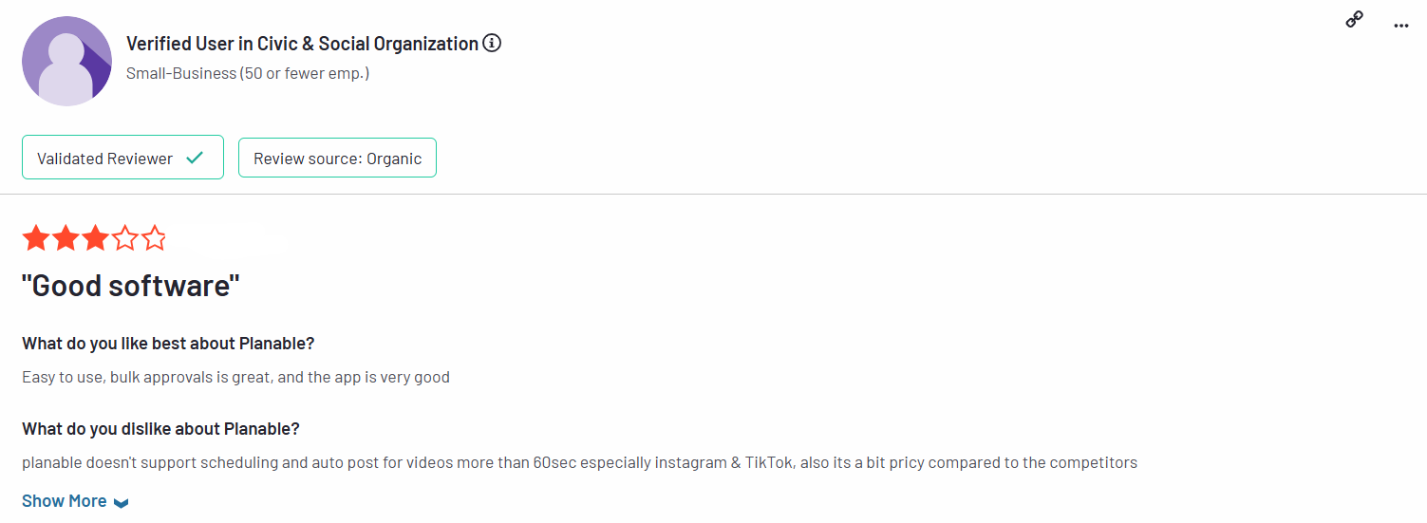Select the Validated Reviewer badge

pos(122,158)
